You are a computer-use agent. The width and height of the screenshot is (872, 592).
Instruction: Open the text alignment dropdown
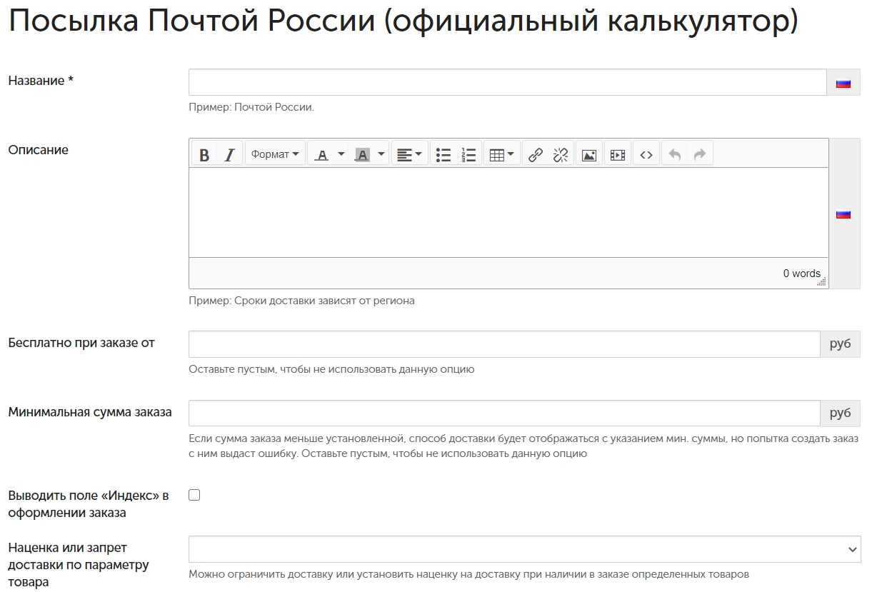(409, 154)
